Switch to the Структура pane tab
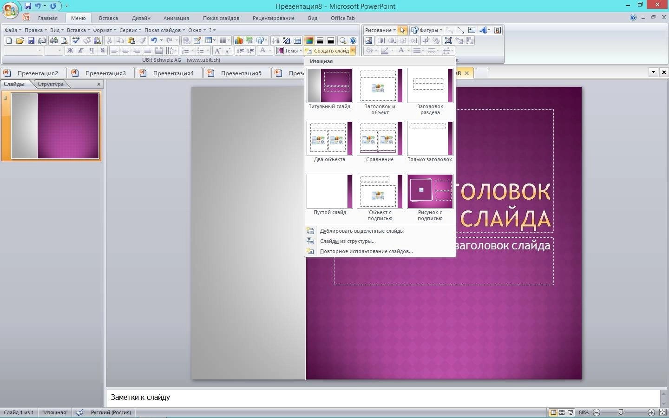Screen dimensions: 669x418 [51, 84]
